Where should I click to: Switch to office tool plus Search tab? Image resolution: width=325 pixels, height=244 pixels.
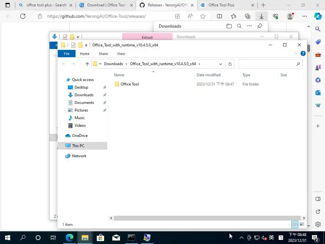(46, 5)
